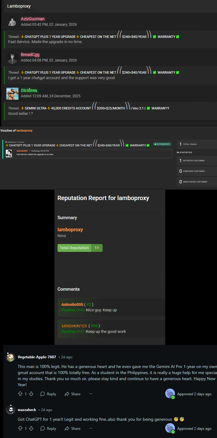This screenshot has height=438, width=217.
Task: Click moderator avatar beside Vegetable-Apple-7607's approval
Action: tap(170, 394)
